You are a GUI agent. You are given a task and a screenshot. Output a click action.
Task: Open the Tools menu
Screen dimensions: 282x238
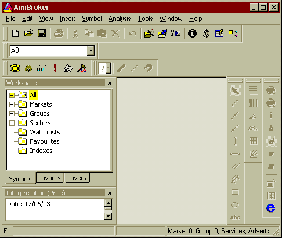[145, 19]
